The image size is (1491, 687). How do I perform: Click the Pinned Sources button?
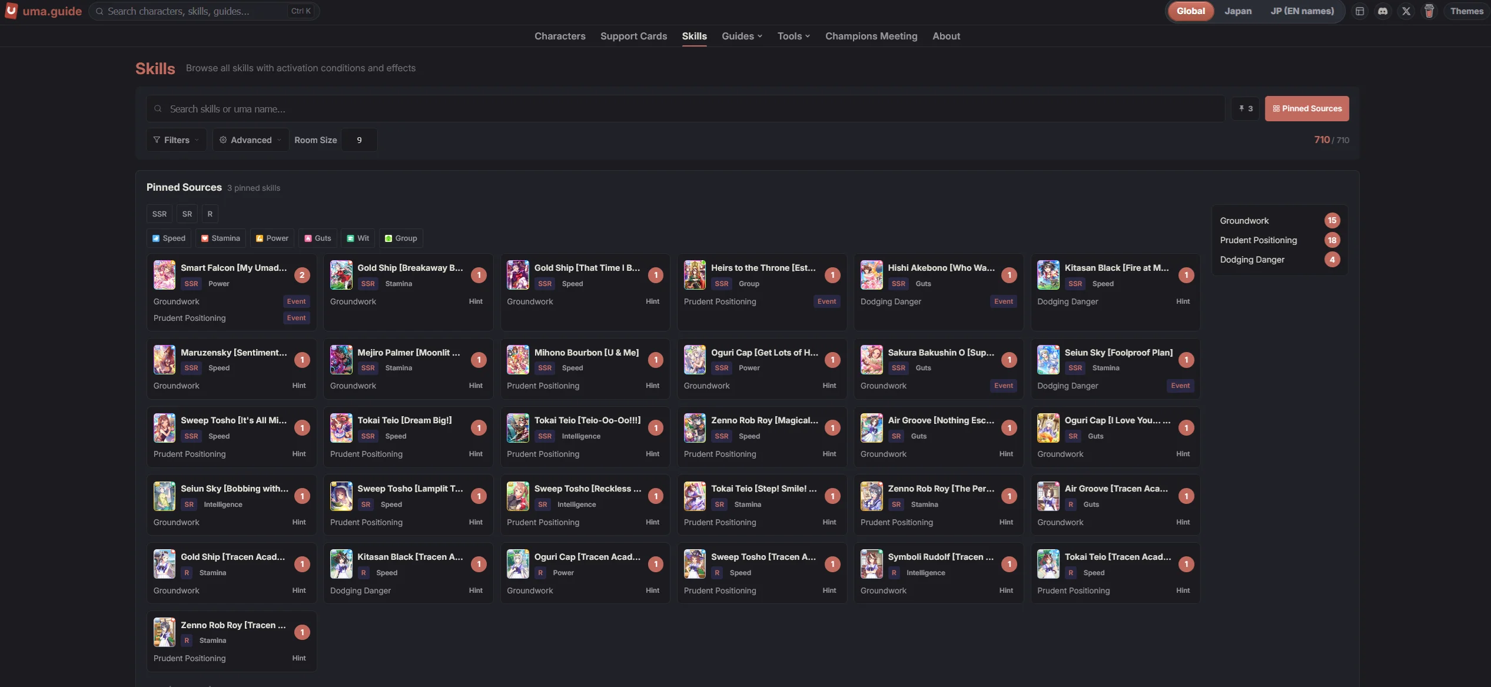point(1307,108)
